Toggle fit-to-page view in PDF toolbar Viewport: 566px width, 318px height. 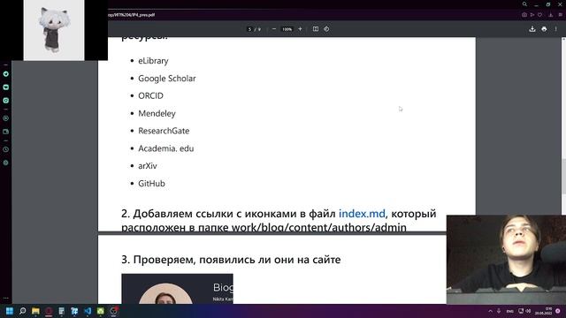316,29
